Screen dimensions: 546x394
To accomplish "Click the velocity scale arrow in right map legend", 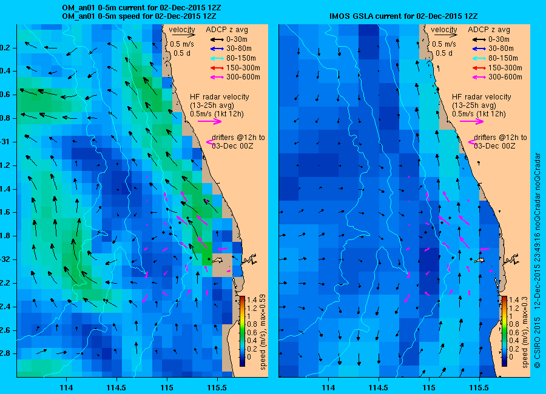I will coord(446,35).
